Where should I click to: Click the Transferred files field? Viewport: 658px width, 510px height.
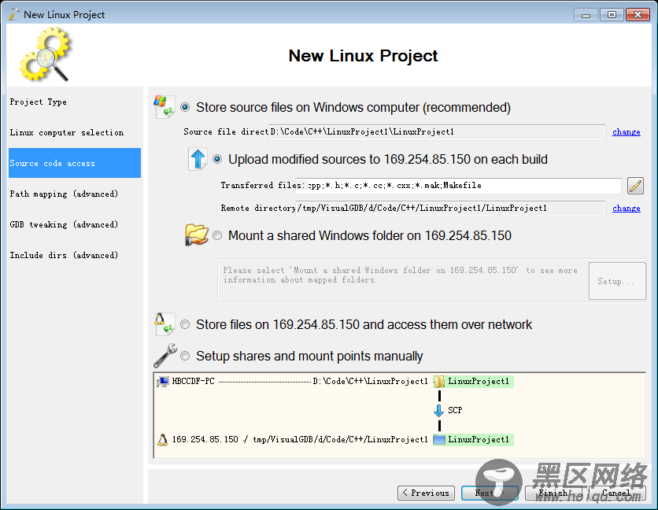coord(458,186)
